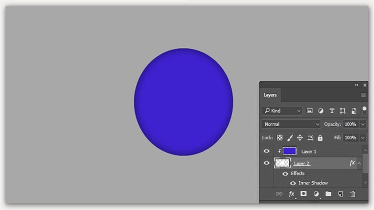This screenshot has width=374, height=210.
Task: Add a layer style fx button at bottom
Action: tap(292, 194)
